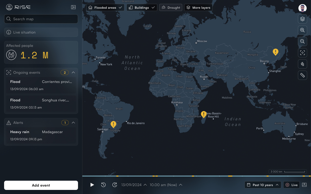The height and width of the screenshot is (194, 311).
Task: Activate the measure distance tool
Action: tap(303, 75)
